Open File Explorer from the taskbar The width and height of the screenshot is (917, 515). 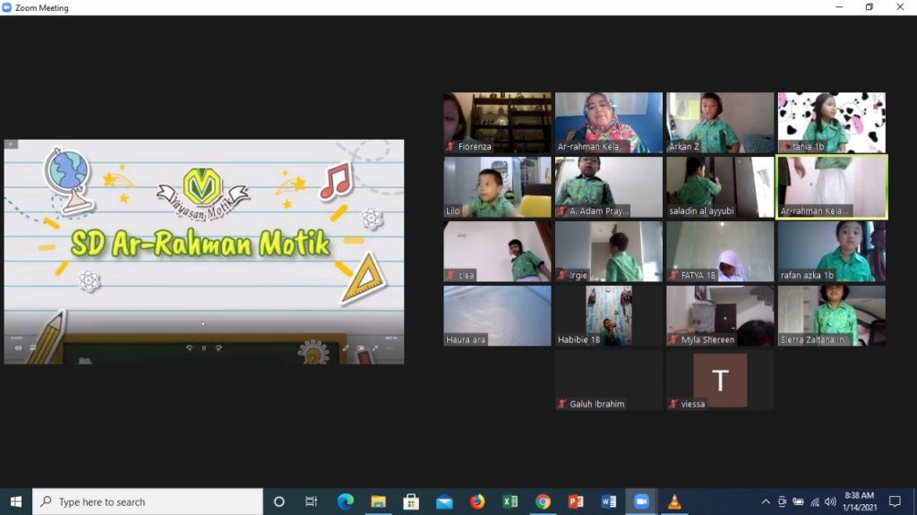pyautogui.click(x=379, y=502)
